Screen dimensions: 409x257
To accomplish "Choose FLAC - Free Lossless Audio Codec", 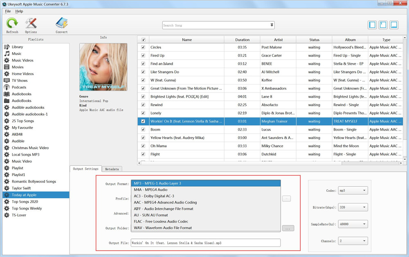I will point(206,222).
